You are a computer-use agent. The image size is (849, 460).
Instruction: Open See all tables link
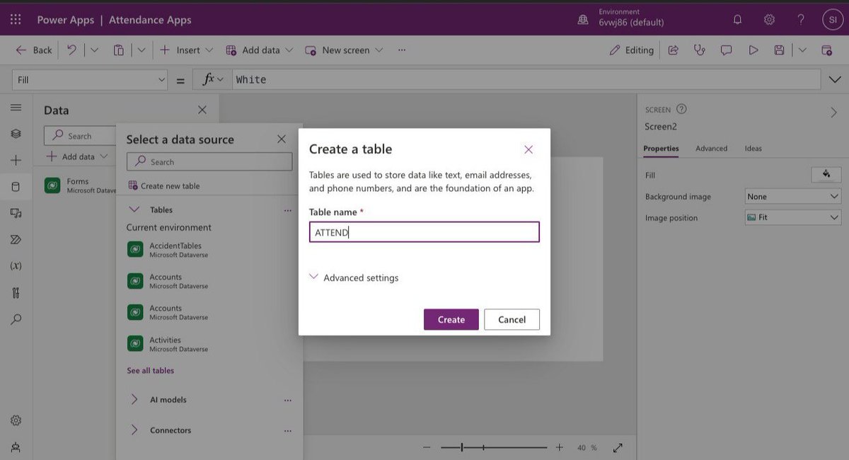151,370
